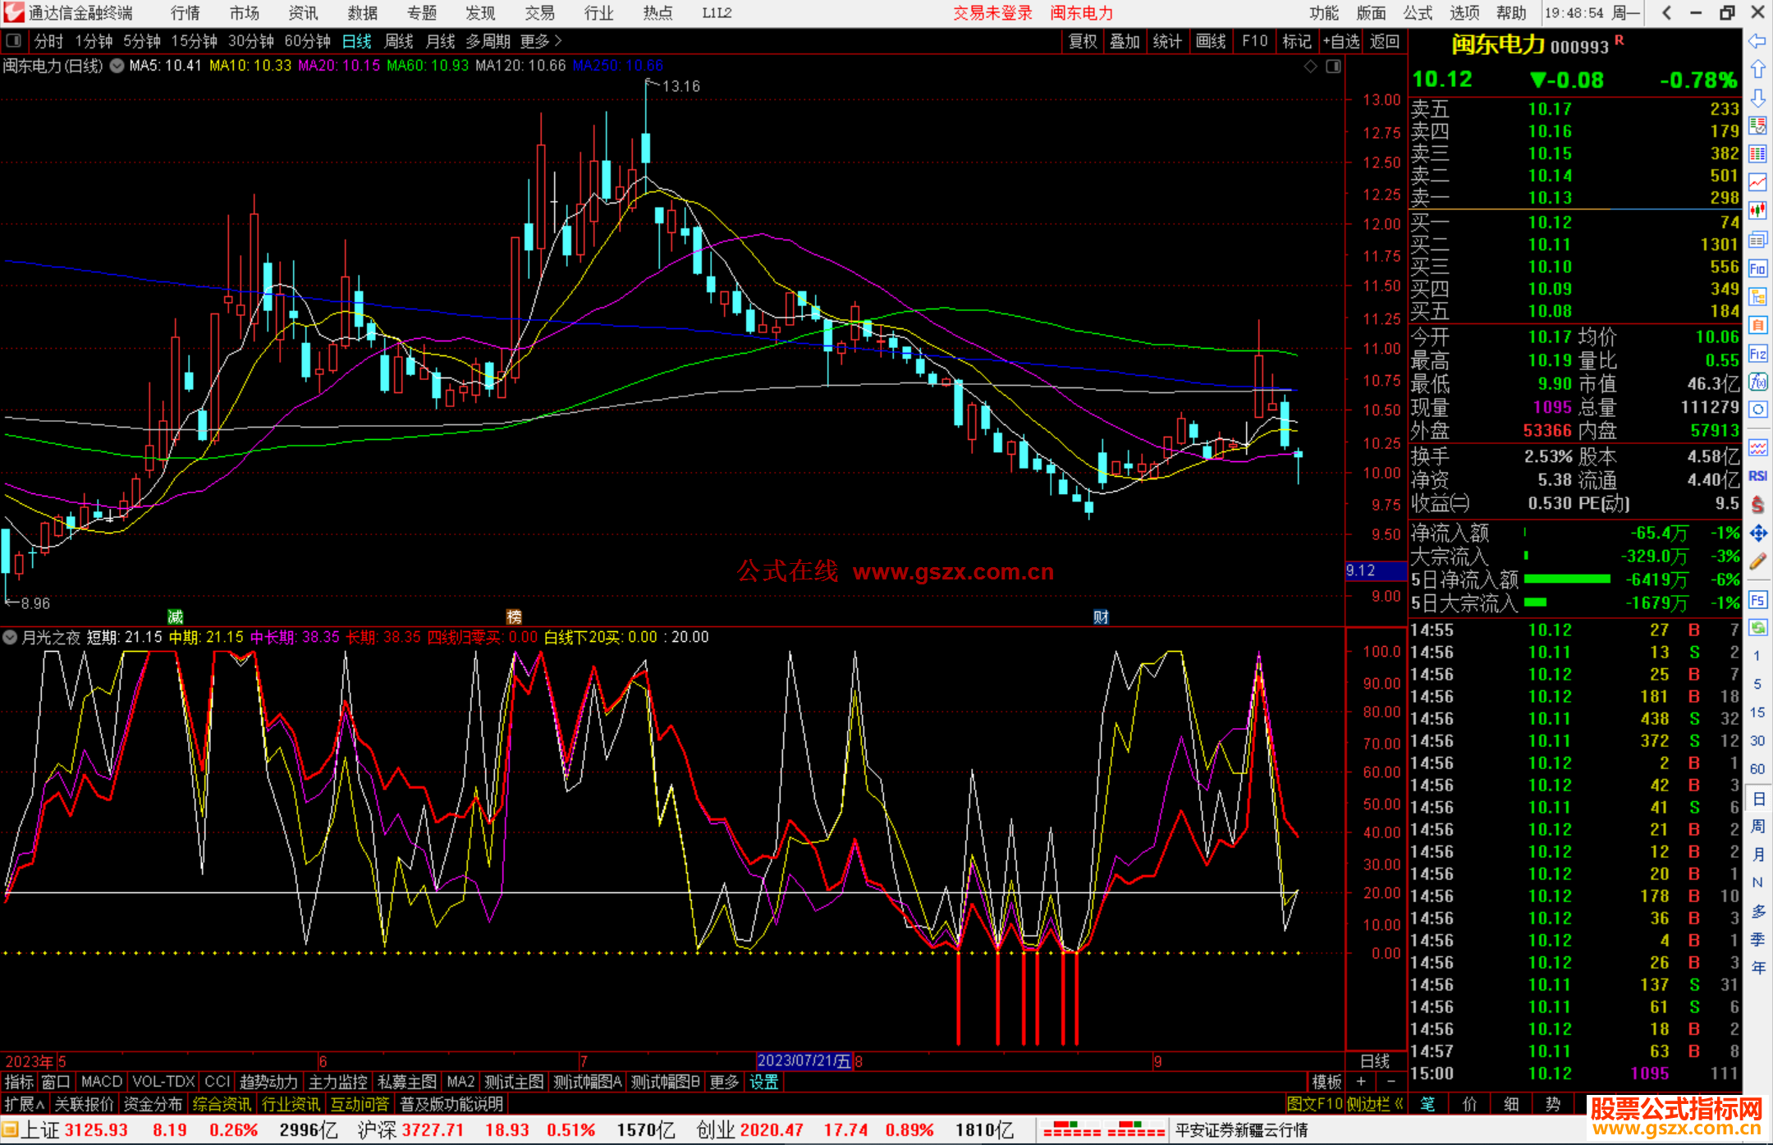Open the 行情 menu
This screenshot has height=1145, width=1773.
186,13
